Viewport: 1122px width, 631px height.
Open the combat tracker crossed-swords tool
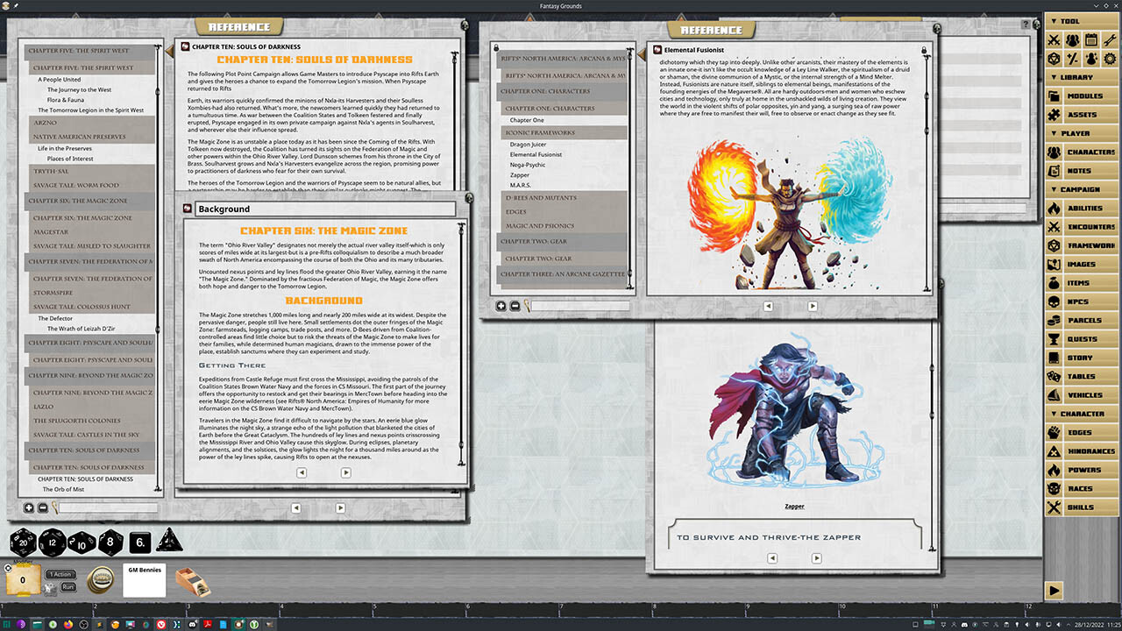click(x=1053, y=40)
